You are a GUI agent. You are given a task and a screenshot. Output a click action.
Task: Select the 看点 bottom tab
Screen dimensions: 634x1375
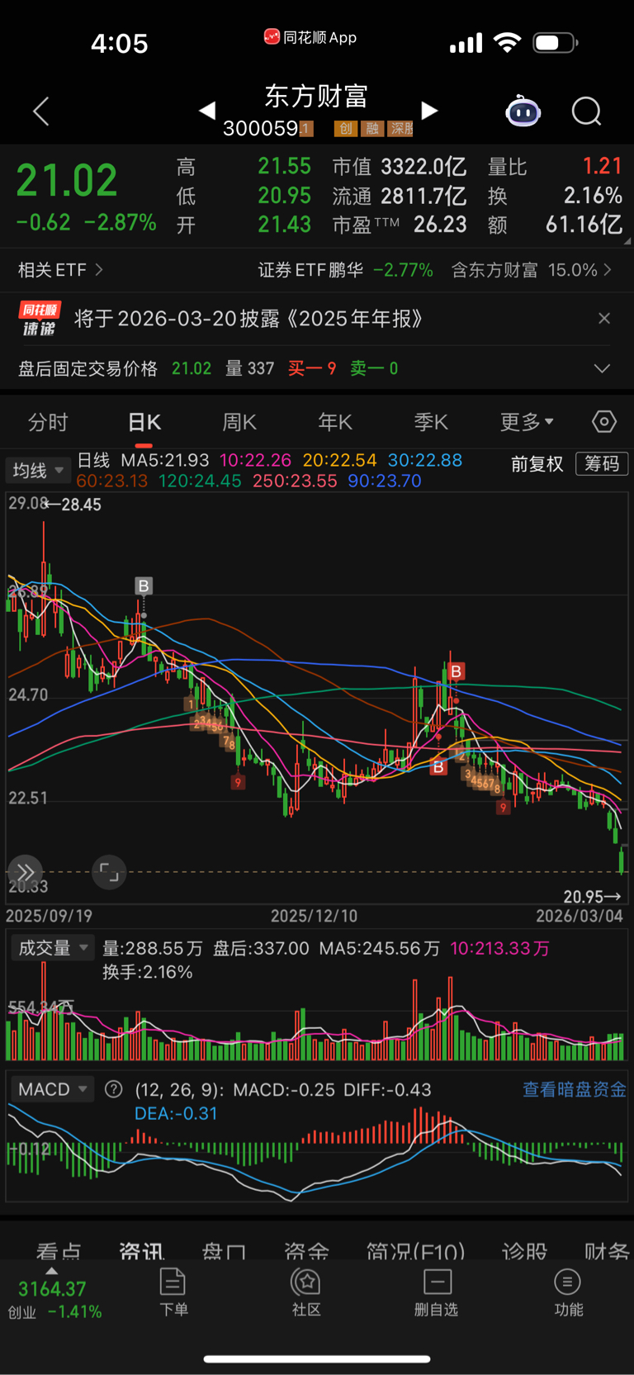point(59,1251)
